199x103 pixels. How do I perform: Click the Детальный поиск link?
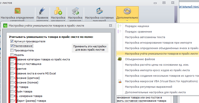(189, 7)
